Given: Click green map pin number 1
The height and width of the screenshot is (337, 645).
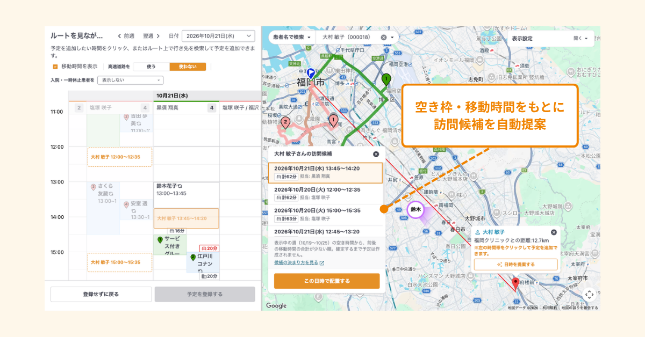Looking at the screenshot, I should pos(385,79).
